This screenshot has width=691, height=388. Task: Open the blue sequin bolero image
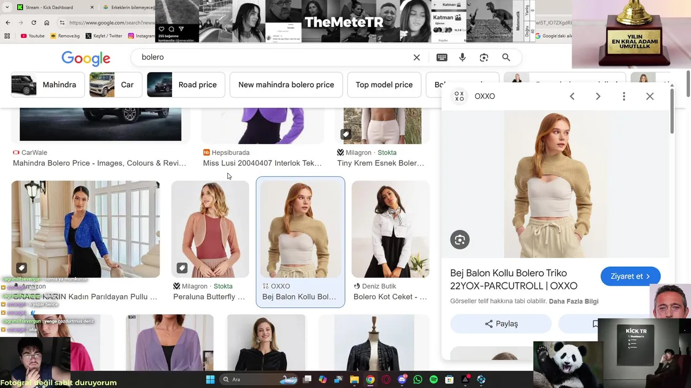tap(85, 229)
